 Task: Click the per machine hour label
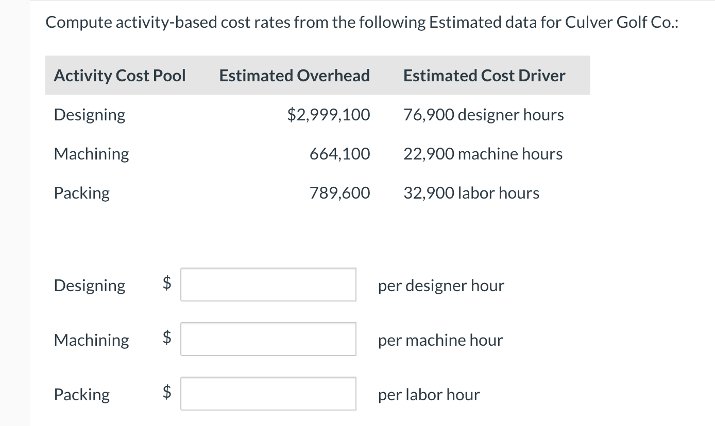coord(440,340)
